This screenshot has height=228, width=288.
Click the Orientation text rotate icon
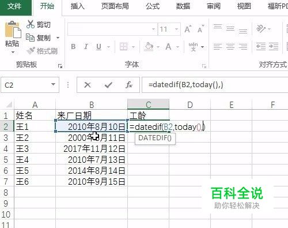[261, 29]
